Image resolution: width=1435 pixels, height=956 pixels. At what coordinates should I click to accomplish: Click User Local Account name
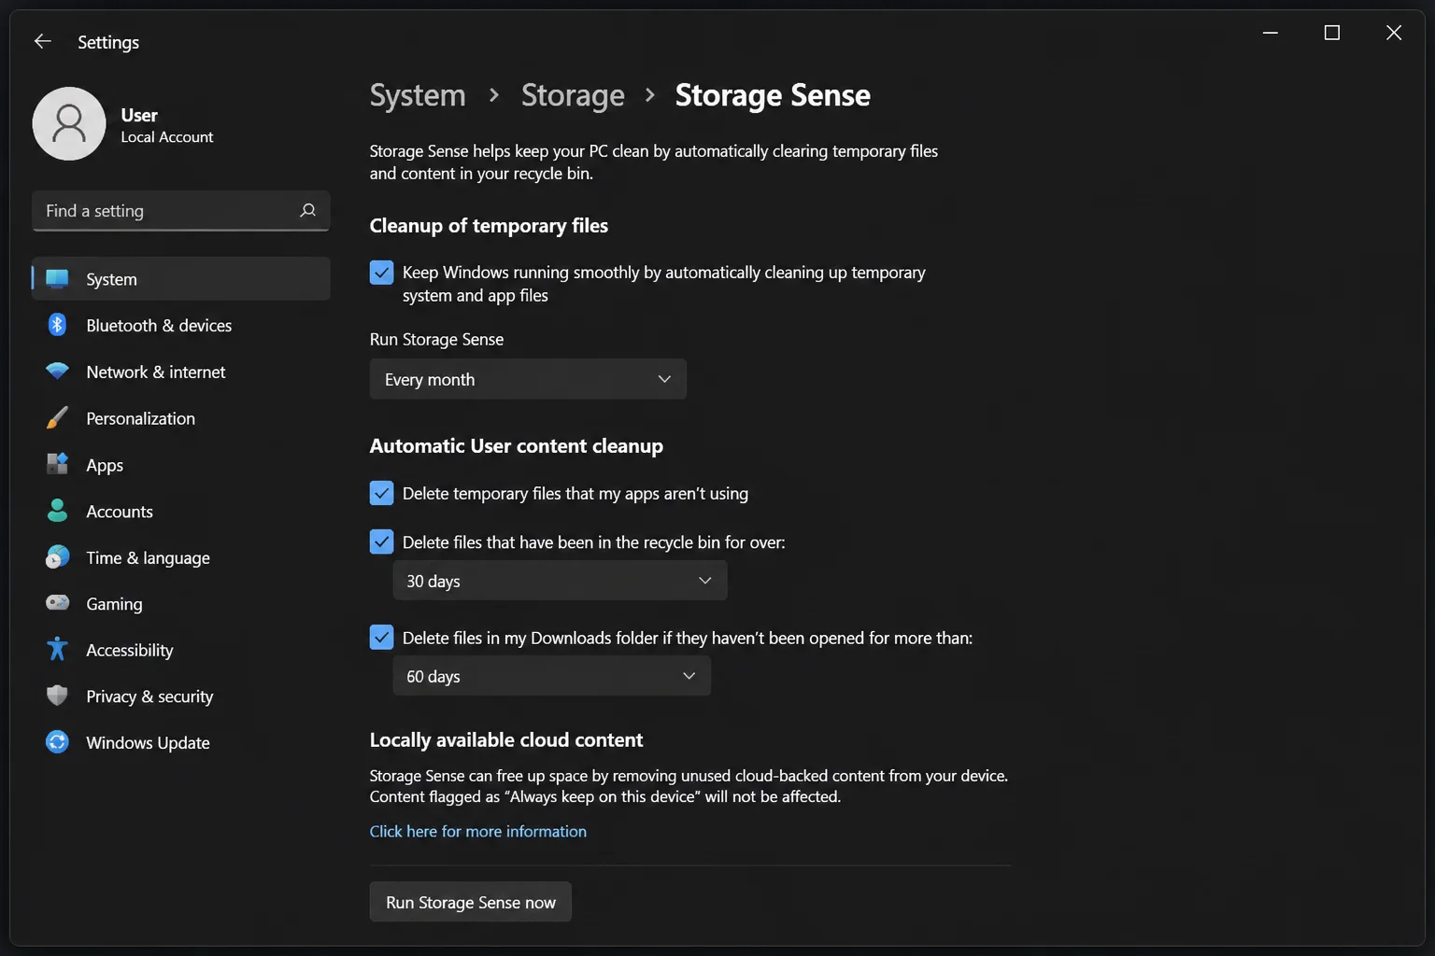167,125
